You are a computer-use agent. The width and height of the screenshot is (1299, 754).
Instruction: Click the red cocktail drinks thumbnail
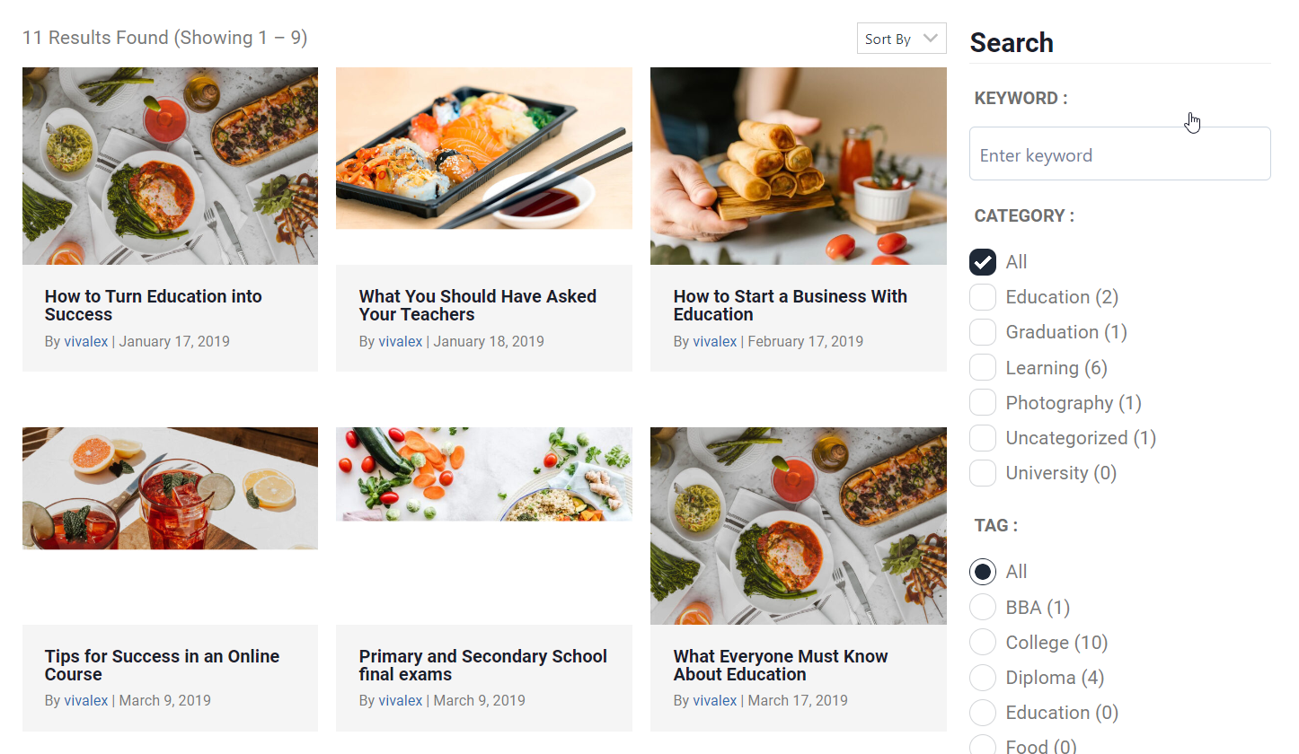[170, 488]
